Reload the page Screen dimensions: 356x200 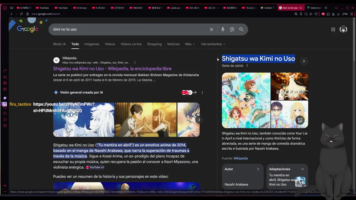[21, 14]
